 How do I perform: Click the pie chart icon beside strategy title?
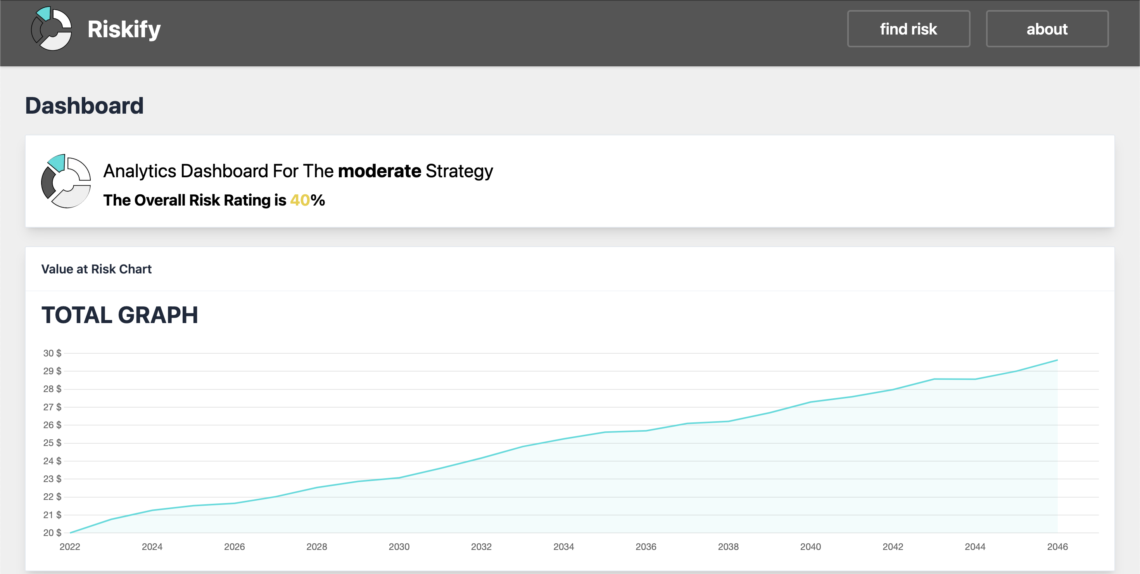[66, 181]
